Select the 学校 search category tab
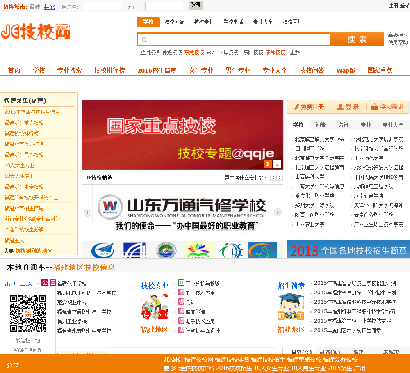Screen dimensions: 410x373 pyautogui.click(x=148, y=22)
